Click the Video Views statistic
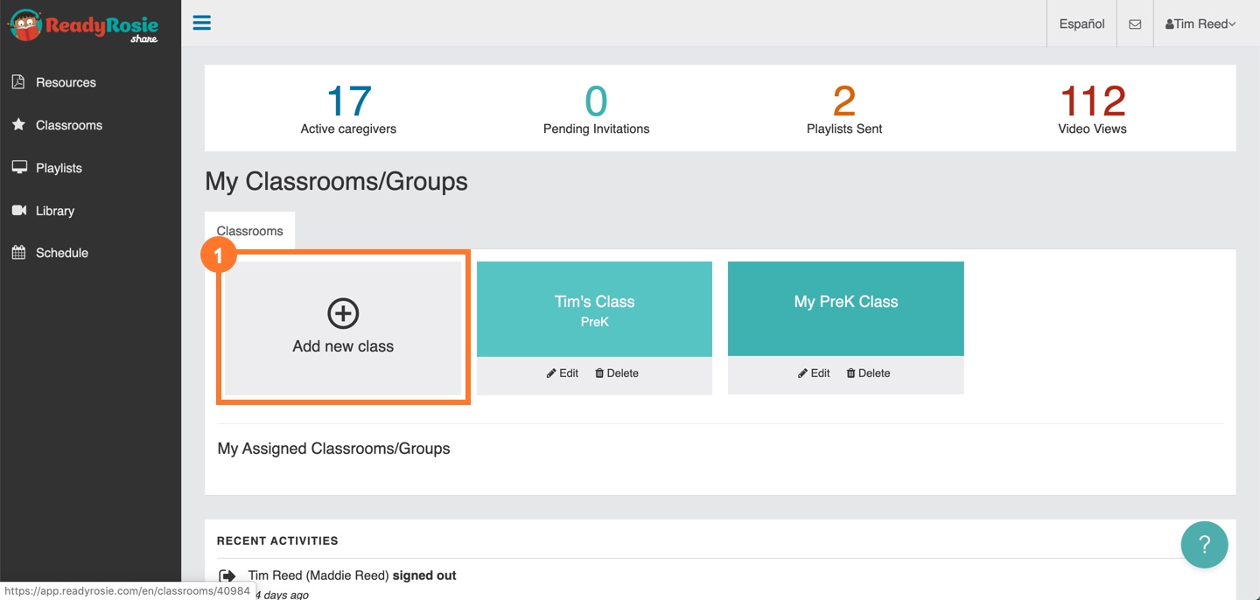The width and height of the screenshot is (1260, 600). [1091, 108]
